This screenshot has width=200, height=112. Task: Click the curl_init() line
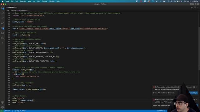click(x=21, y=35)
